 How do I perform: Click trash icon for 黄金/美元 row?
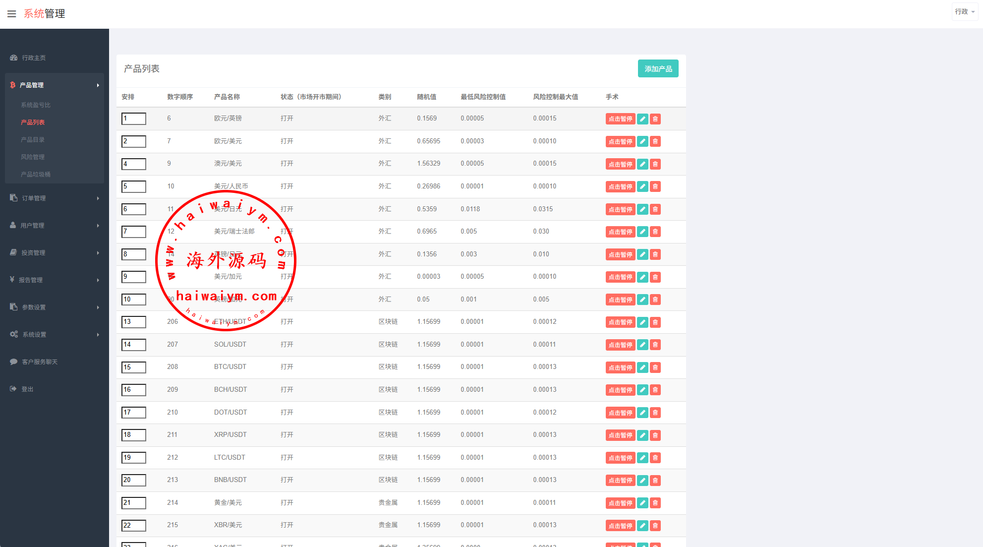pos(655,503)
